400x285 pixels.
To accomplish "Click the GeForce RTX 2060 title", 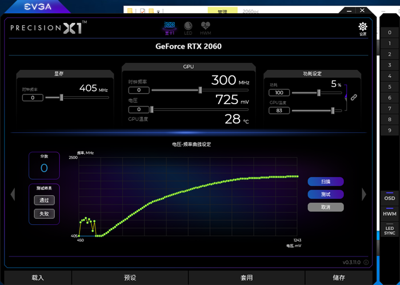I will (189, 46).
